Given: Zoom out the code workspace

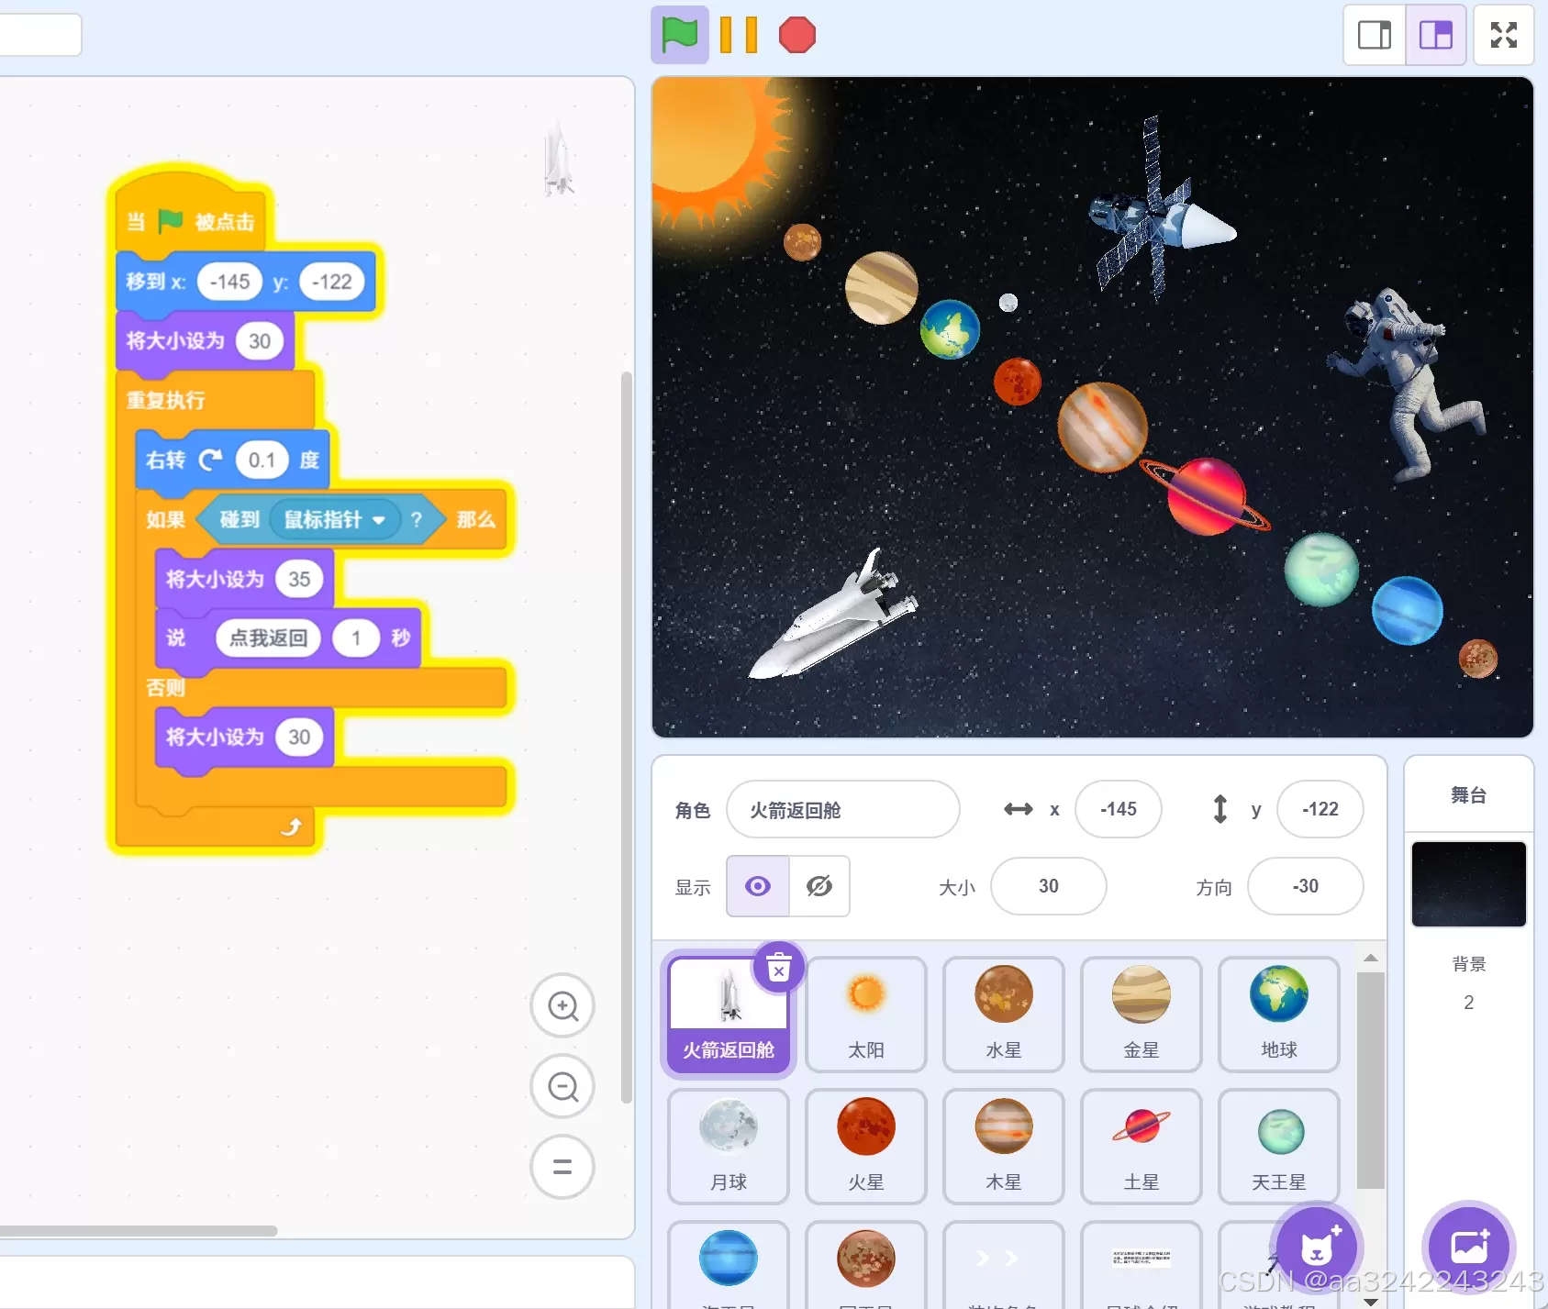Looking at the screenshot, I should pos(562,1087).
